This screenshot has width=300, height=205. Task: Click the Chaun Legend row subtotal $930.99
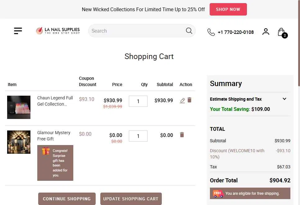[164, 101]
